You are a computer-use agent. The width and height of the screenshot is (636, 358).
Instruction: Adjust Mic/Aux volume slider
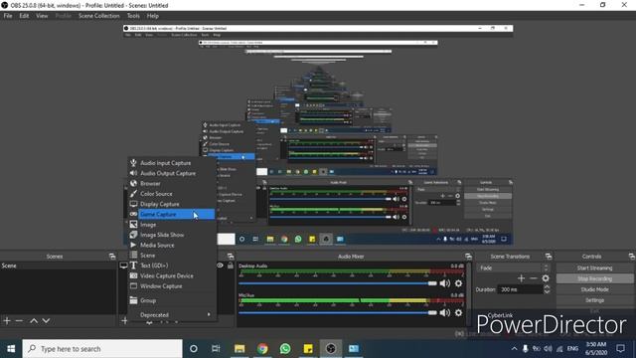[338, 312]
